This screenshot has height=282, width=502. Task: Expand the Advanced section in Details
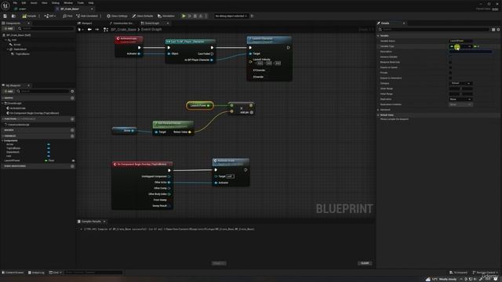click(x=378, y=110)
